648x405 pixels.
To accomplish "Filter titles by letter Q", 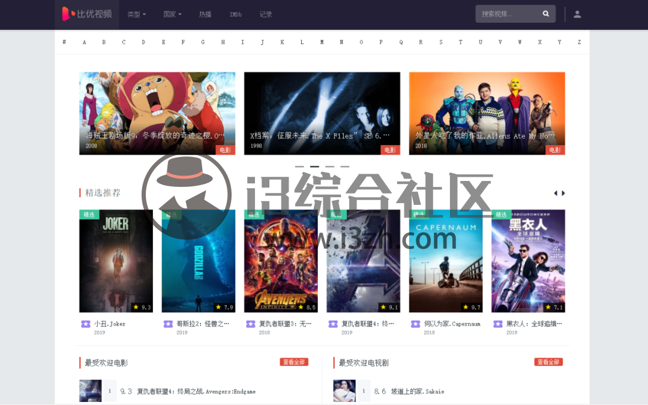I will 401,42.
